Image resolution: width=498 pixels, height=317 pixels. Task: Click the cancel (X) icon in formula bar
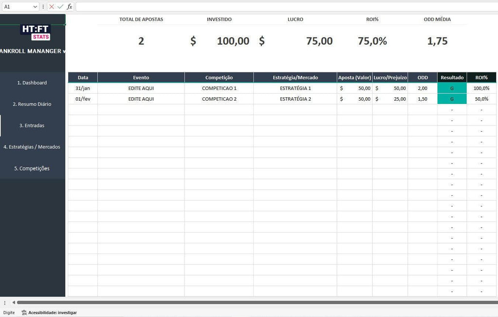pos(52,7)
